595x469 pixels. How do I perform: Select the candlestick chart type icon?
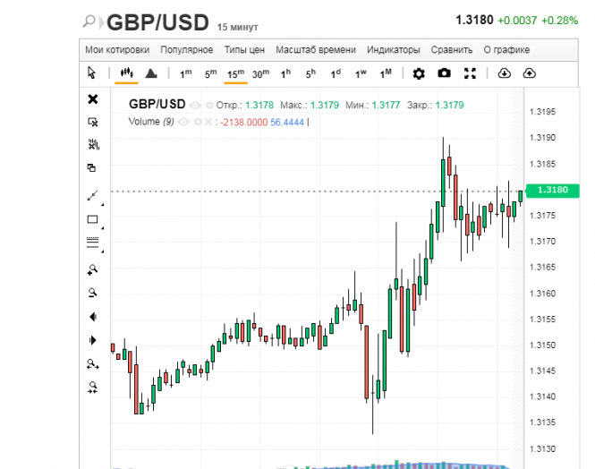tap(125, 73)
